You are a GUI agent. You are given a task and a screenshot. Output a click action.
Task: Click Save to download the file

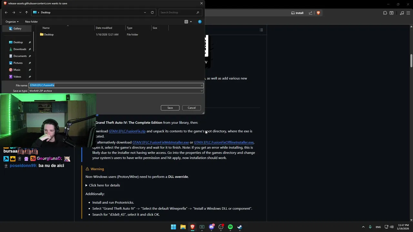pos(170,108)
